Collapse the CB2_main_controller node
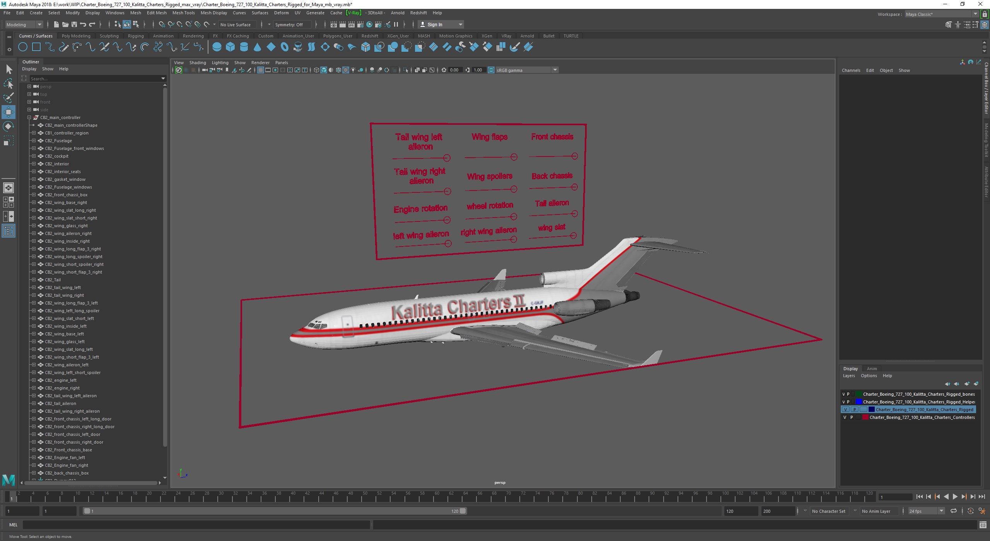 point(29,117)
